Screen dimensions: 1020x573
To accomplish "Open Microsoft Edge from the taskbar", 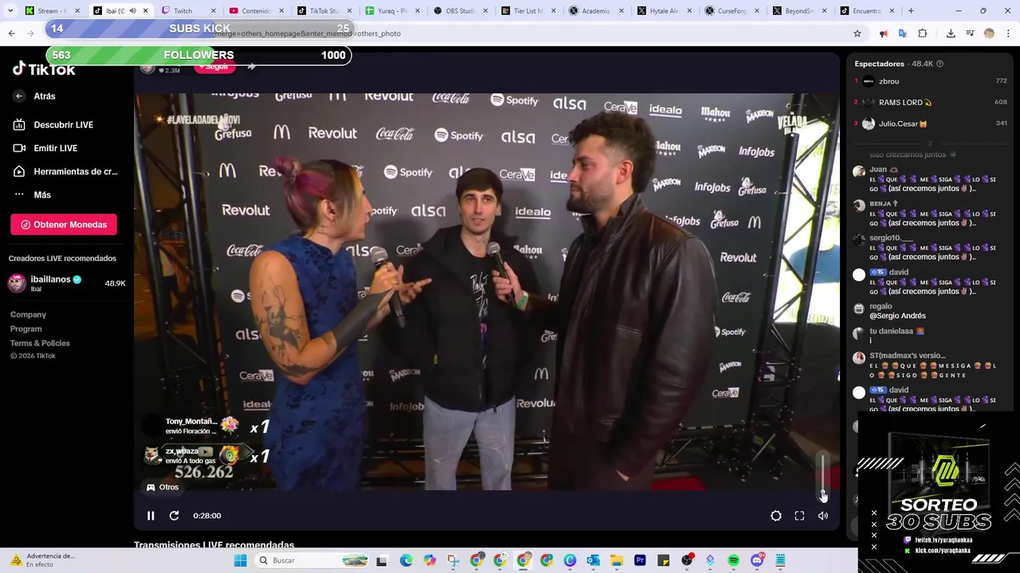I will click(x=406, y=560).
